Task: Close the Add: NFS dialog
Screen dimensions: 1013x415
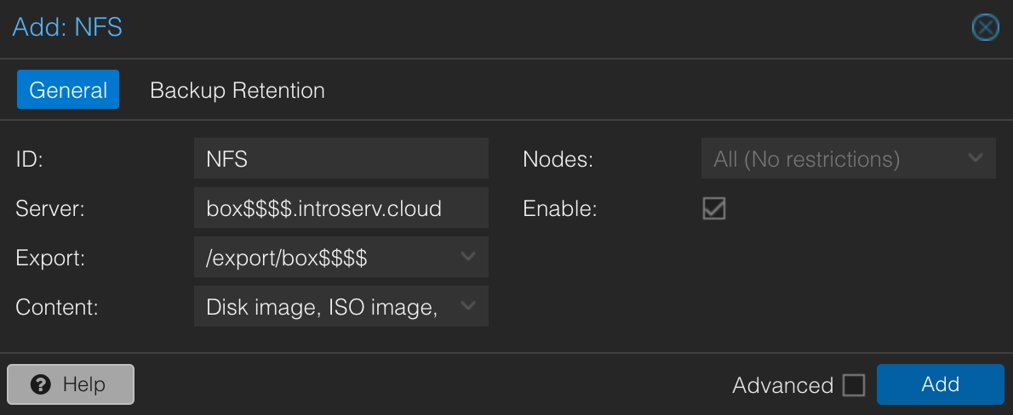Action: [985, 28]
